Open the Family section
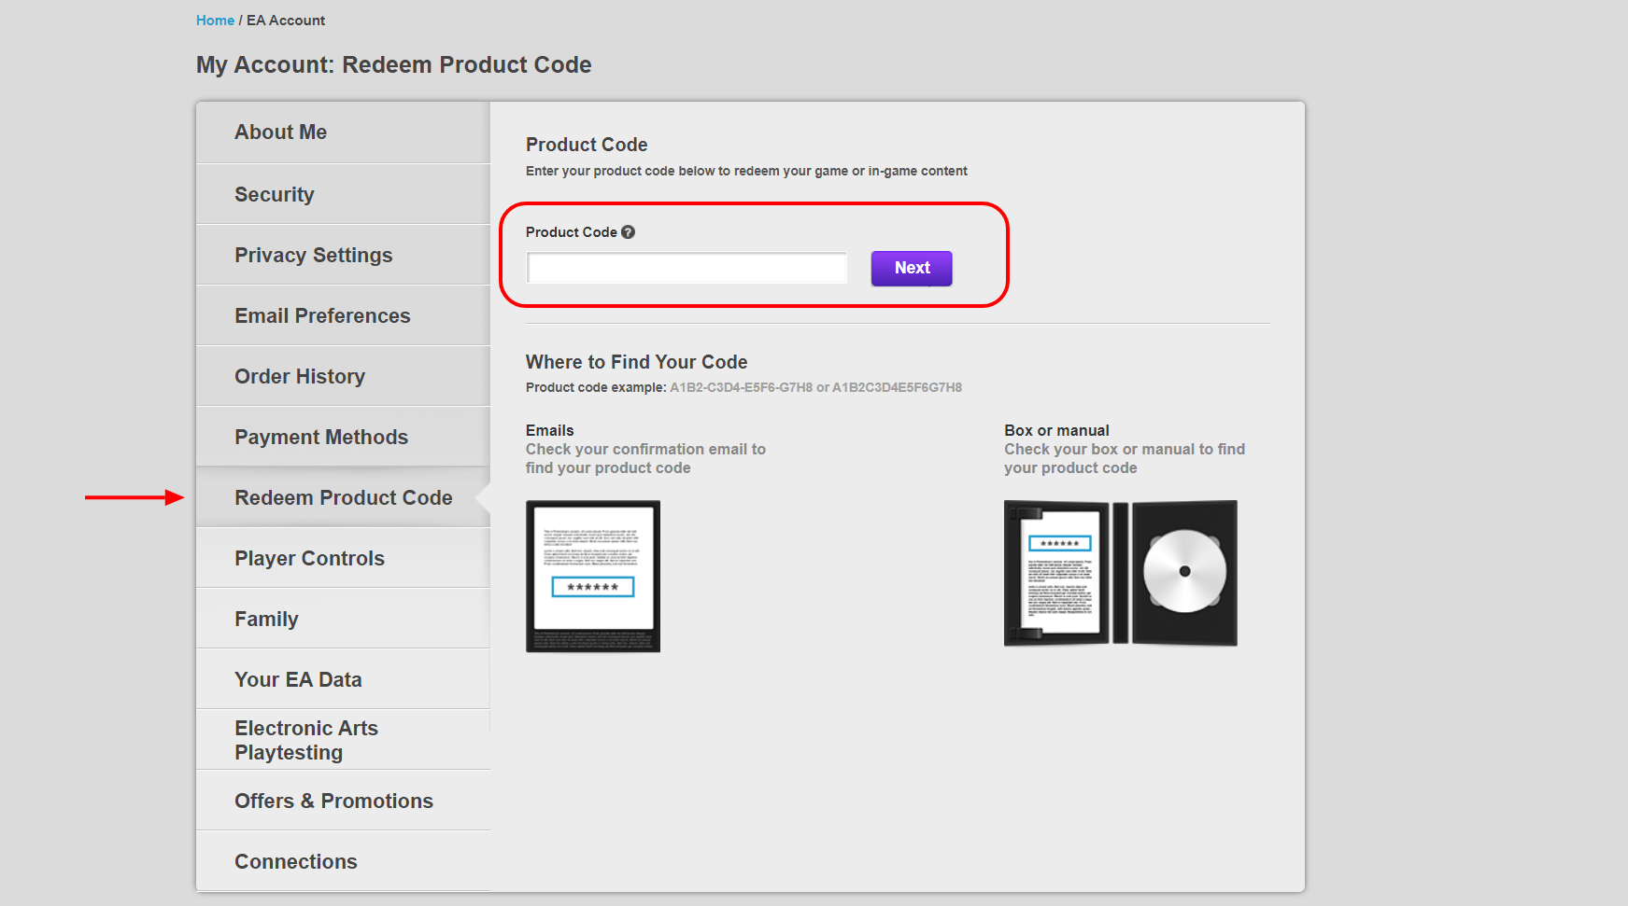Viewport: 1628px width, 906px height. (343, 619)
